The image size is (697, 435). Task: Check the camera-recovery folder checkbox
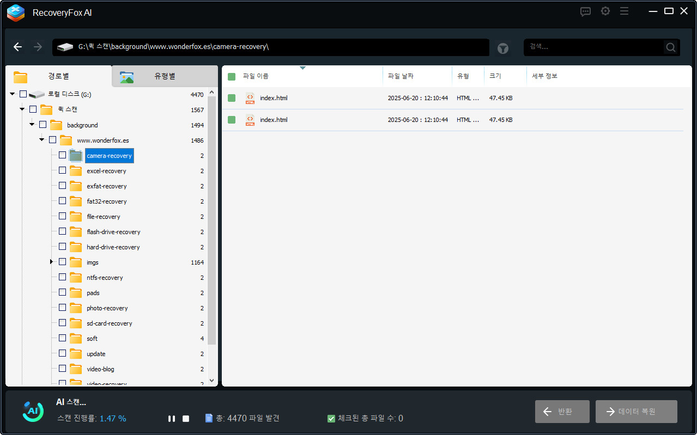coord(62,155)
